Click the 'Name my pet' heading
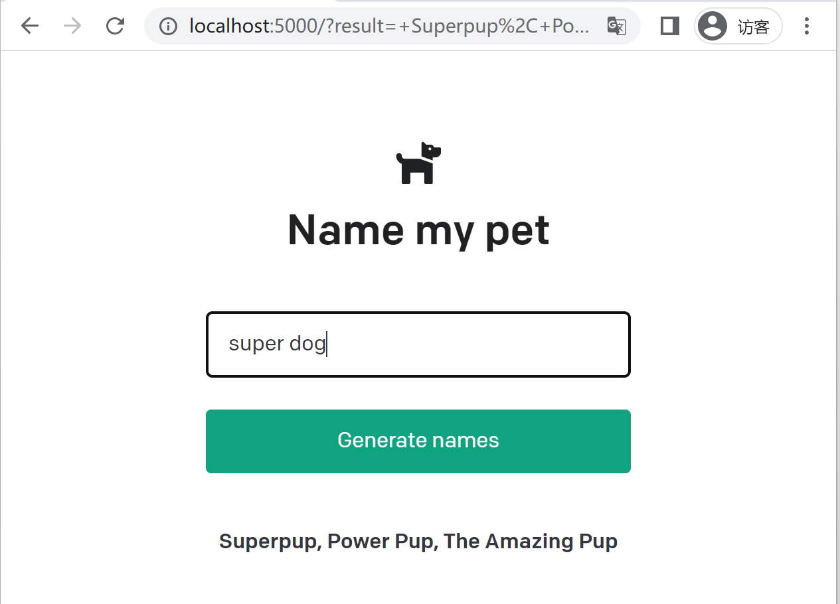Viewport: 840px width, 604px height. click(x=418, y=230)
